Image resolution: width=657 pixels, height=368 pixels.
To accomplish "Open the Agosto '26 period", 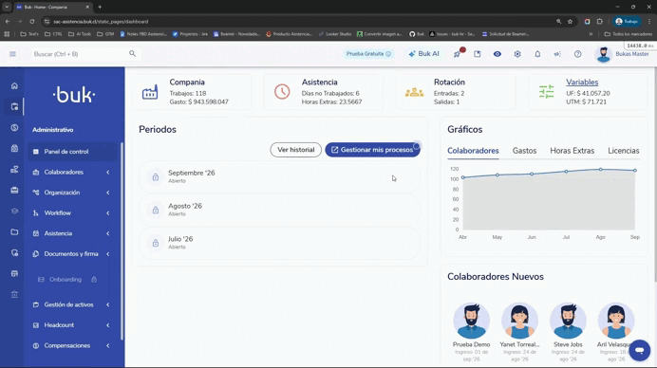I will tap(279, 210).
